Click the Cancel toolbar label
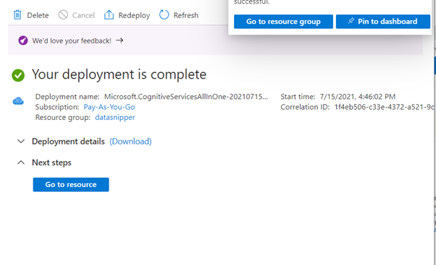Viewport: 436px width, 265px height. pyautogui.click(x=83, y=15)
